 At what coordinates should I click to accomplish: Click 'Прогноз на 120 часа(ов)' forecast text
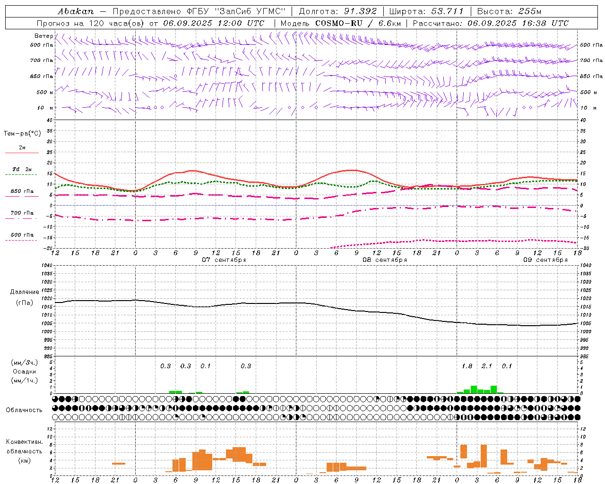tap(91, 23)
